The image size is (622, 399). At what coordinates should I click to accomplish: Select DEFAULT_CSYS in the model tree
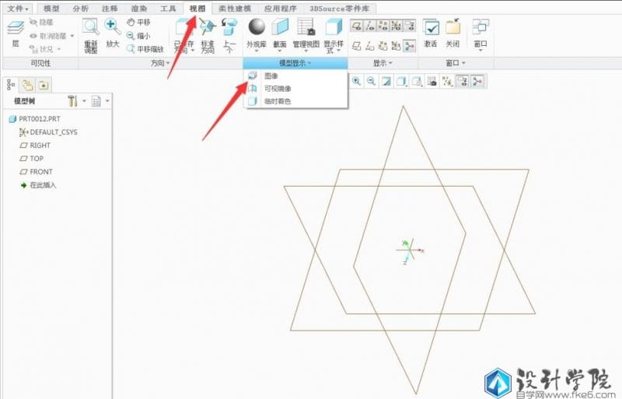[x=53, y=132]
